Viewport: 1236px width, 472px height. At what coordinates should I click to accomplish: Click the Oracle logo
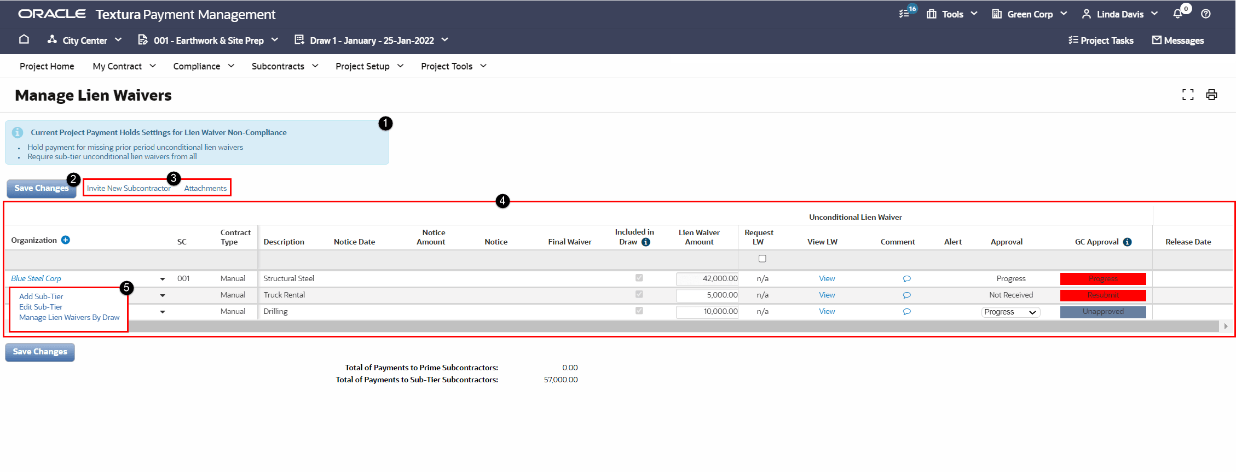tap(52, 14)
